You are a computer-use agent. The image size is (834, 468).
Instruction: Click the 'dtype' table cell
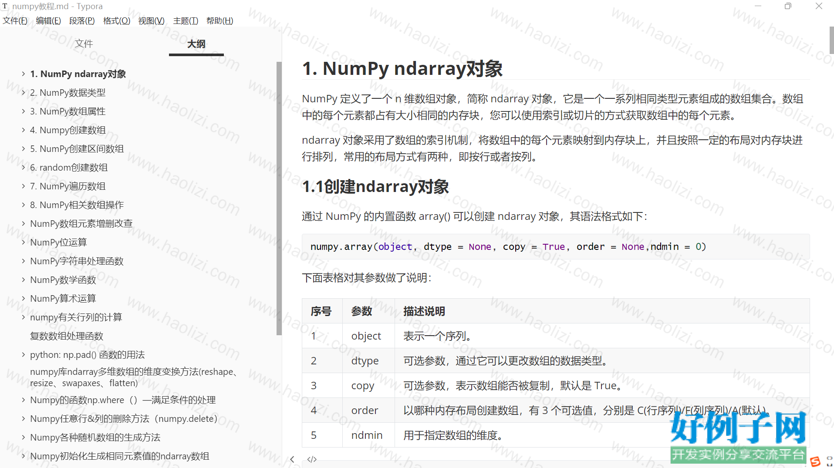click(x=368, y=361)
